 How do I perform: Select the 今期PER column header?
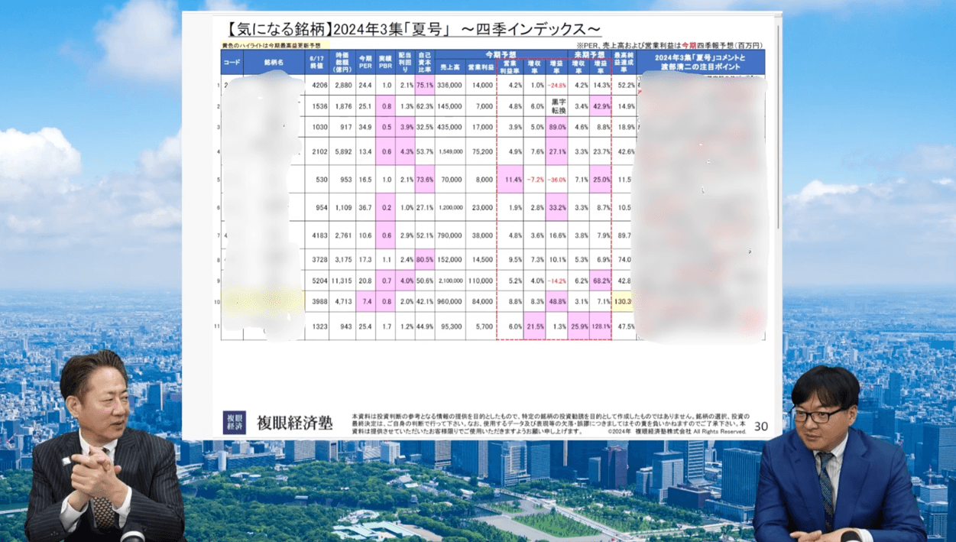pyautogui.click(x=365, y=62)
